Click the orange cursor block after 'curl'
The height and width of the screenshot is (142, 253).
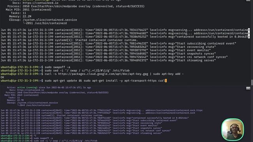(x=166, y=80)
